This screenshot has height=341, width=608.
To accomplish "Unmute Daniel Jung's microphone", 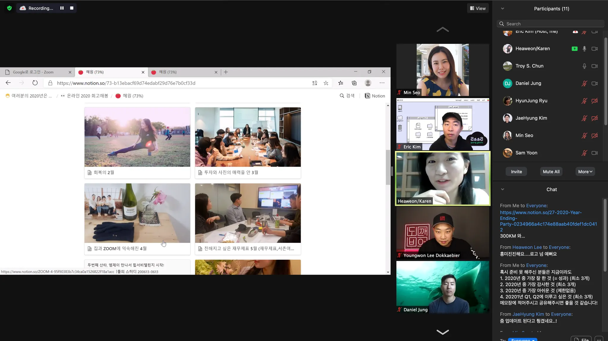I will click(x=584, y=83).
